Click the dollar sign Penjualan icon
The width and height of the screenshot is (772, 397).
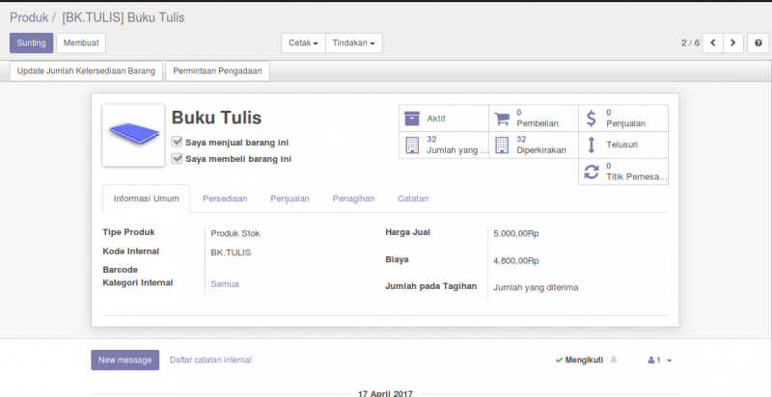pos(592,119)
